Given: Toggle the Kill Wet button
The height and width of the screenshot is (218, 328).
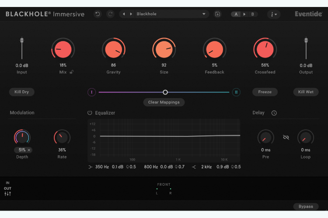Looking at the screenshot, I should (306, 92).
